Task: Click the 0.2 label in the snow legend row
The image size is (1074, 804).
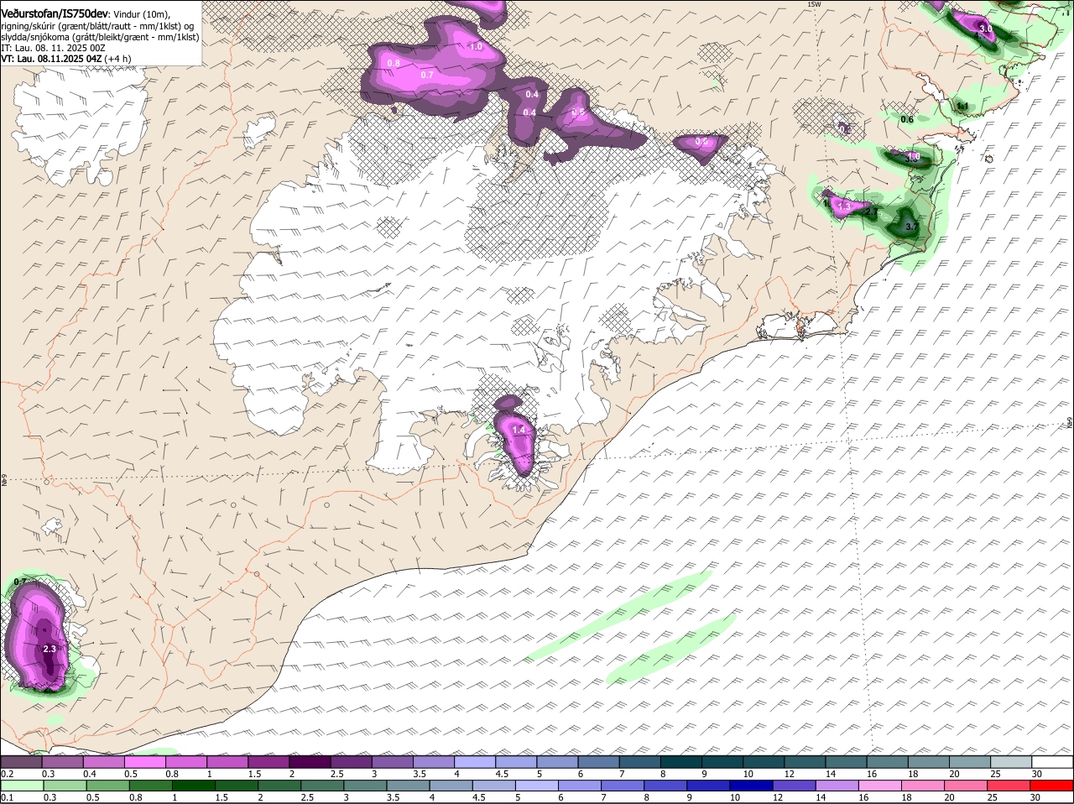Action: 7,774
